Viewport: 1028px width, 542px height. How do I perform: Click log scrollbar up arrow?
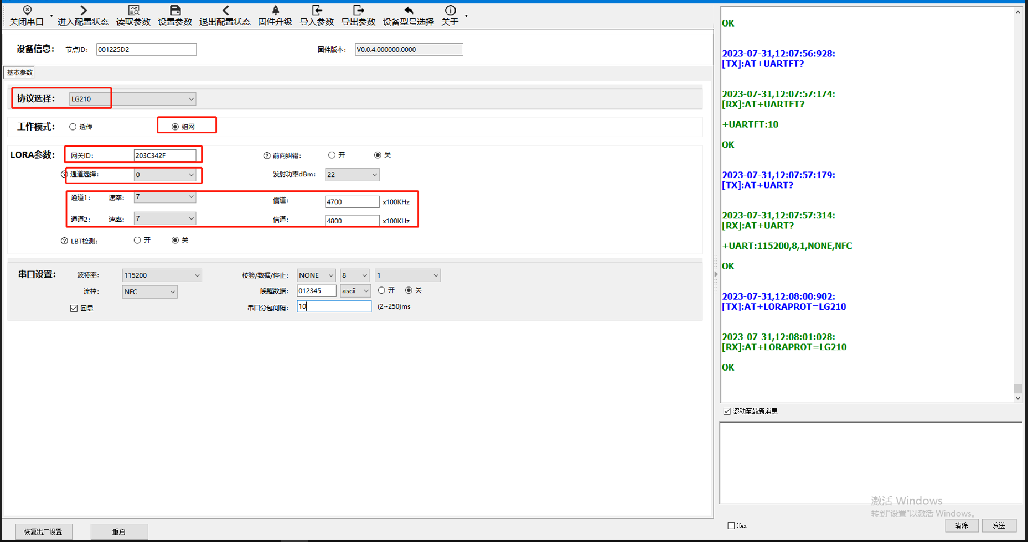(x=1017, y=12)
